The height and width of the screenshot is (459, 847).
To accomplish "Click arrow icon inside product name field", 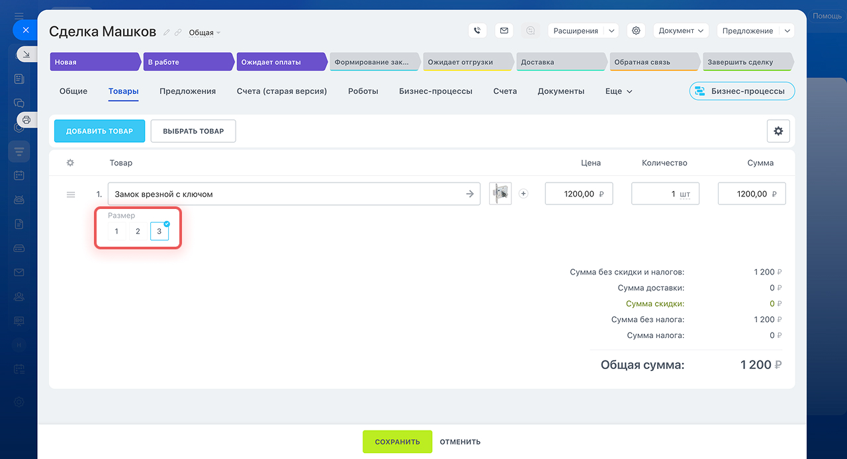I will tap(470, 194).
